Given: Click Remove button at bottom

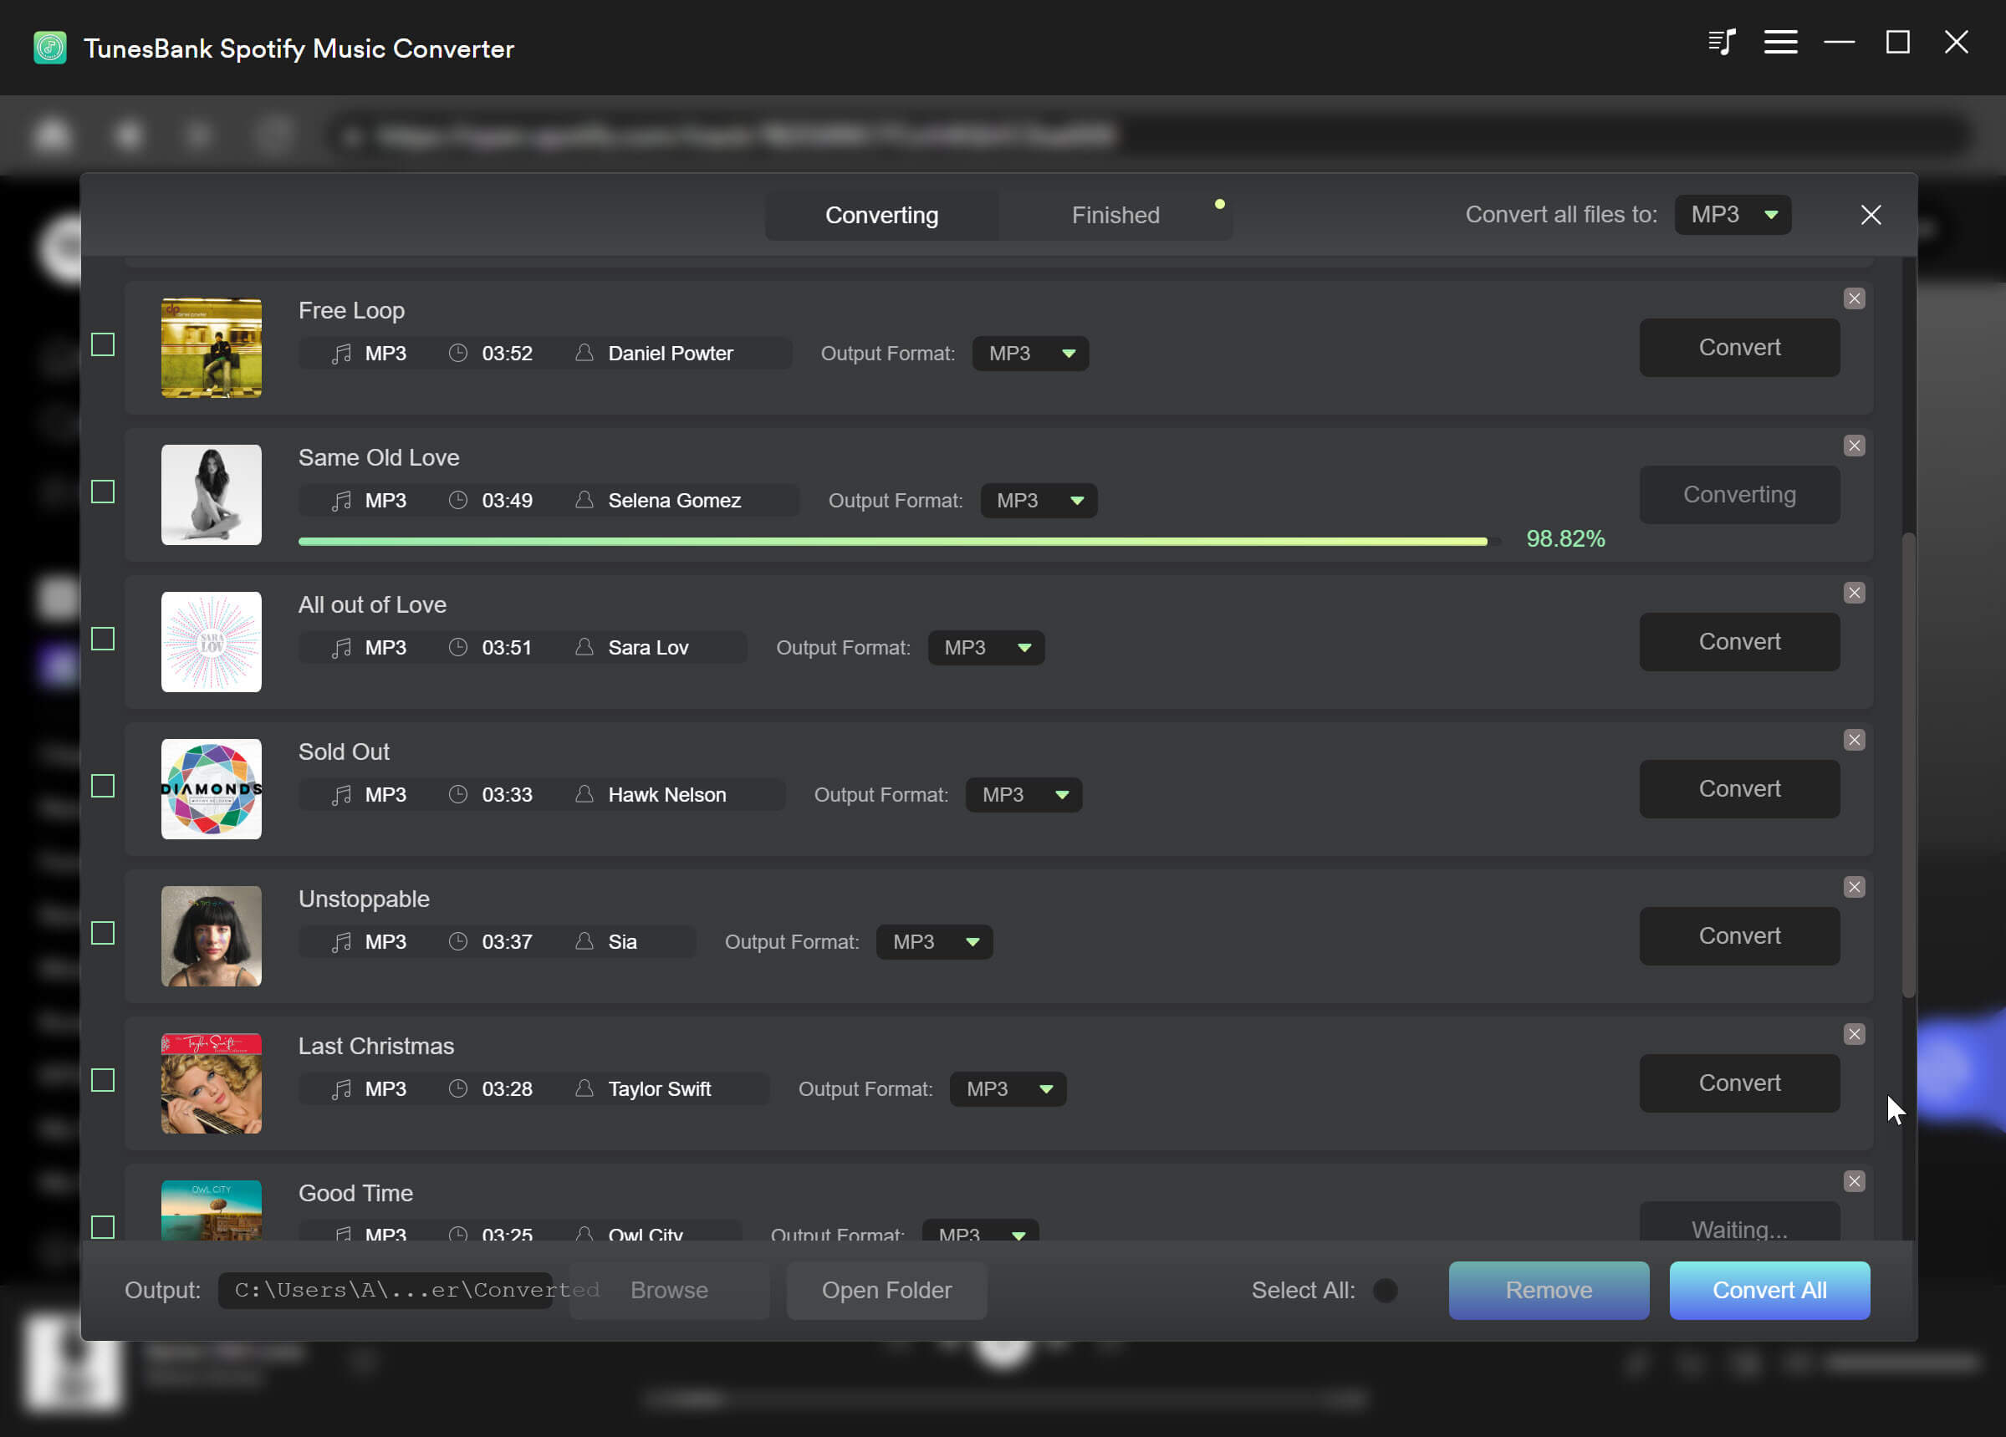Looking at the screenshot, I should coord(1549,1289).
